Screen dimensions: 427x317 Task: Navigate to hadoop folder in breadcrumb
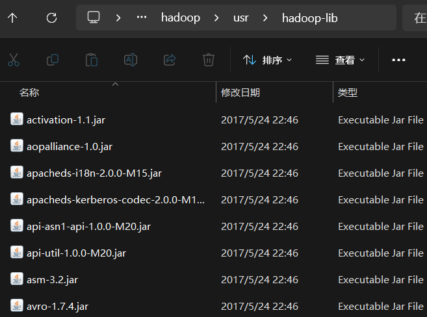point(181,18)
